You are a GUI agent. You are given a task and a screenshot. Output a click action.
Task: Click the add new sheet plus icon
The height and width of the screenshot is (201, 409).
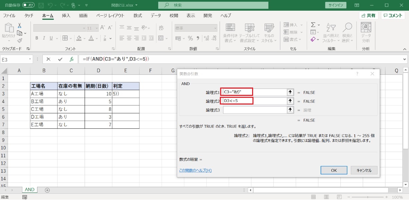point(47,190)
